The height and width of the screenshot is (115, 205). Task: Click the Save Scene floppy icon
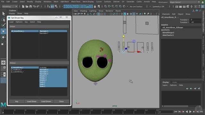coord(30,6)
